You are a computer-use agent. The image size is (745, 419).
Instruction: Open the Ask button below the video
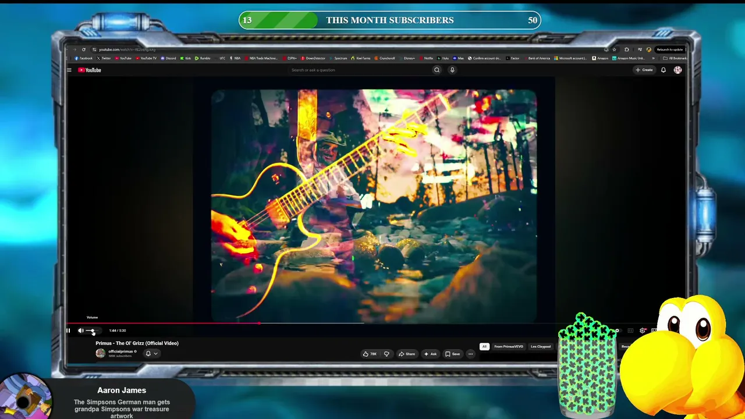[x=431, y=354]
